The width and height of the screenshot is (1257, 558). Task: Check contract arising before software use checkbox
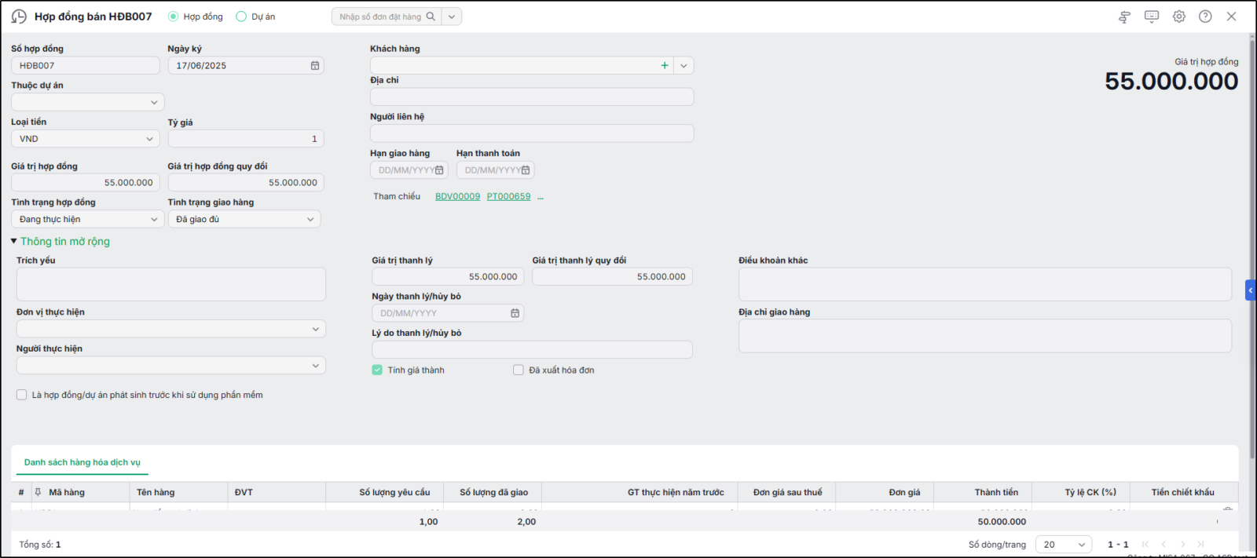click(x=22, y=395)
